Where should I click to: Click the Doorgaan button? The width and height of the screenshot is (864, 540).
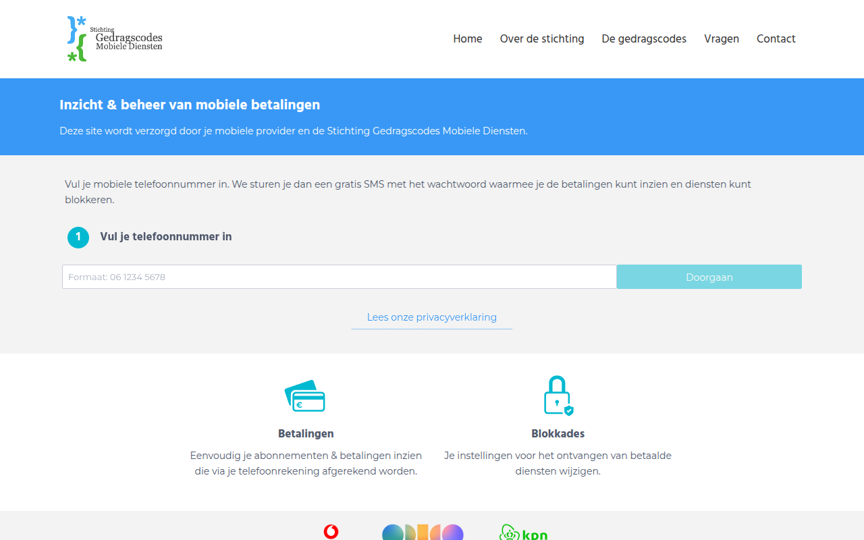click(709, 277)
